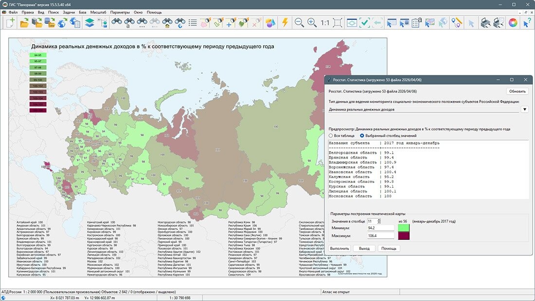Click the create new document icon
Image resolution: width=535 pixels, height=301 pixels.
pos(10,22)
